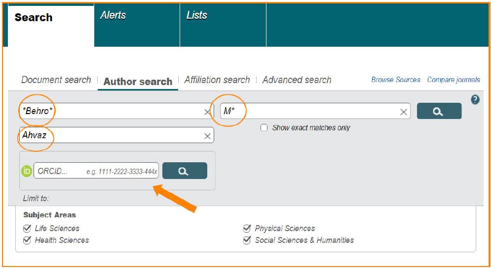The image size is (491, 268).
Task: Uncheck Life Sciences subject area
Action: pyautogui.click(x=27, y=228)
